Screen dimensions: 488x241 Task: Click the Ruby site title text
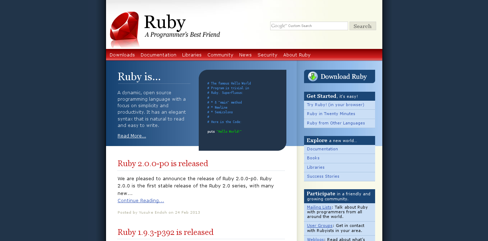pos(165,22)
